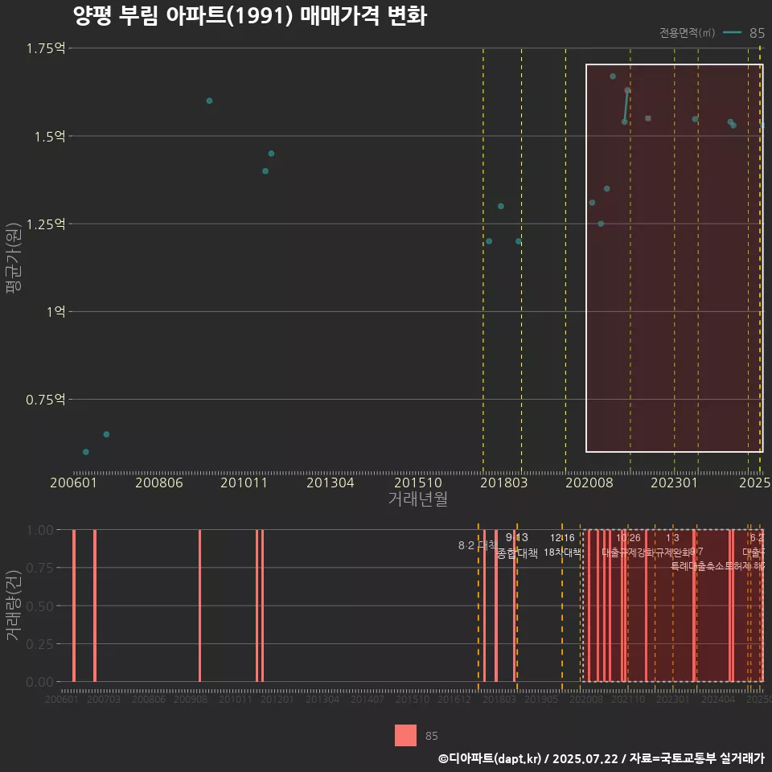Viewport: 772px width, 772px height.
Task: Click the highest data point inside the highlighted box
Action: point(613,76)
